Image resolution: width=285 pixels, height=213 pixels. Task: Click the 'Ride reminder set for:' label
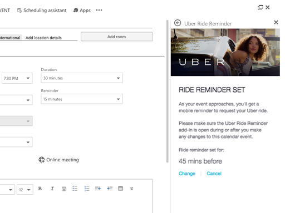(202, 150)
